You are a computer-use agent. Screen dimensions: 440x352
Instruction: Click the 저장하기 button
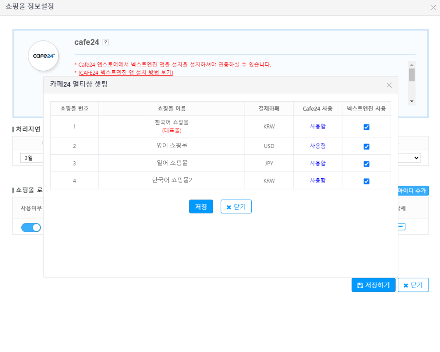point(374,285)
